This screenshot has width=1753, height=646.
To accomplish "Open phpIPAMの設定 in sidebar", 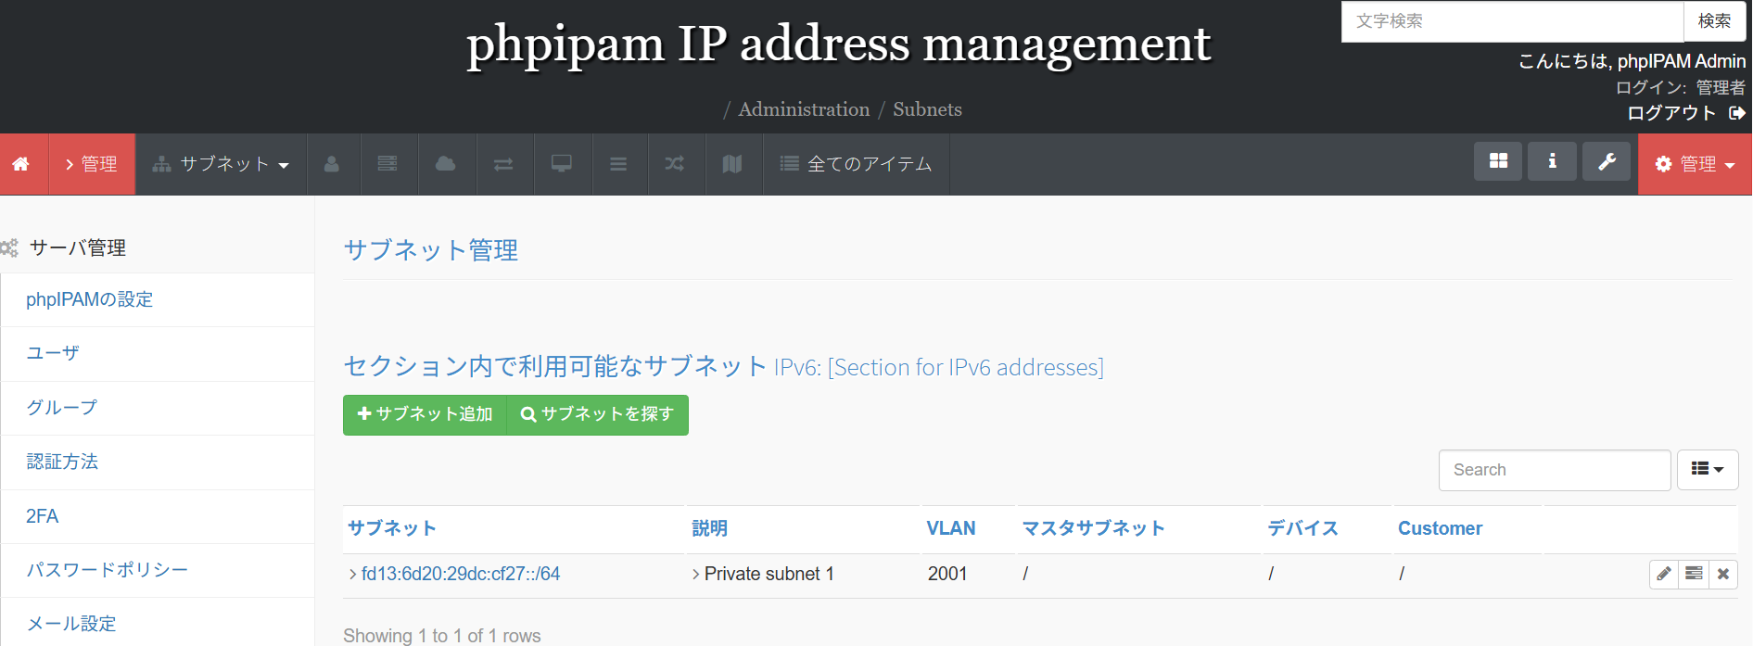I will point(89,299).
